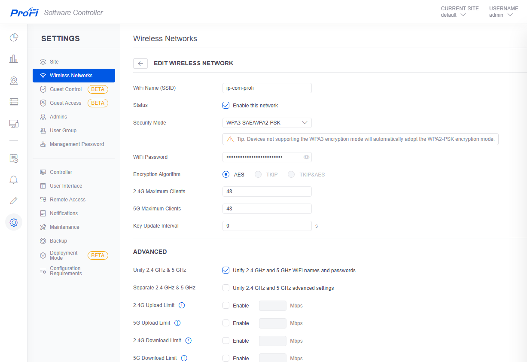The width and height of the screenshot is (527, 362).
Task: Click the Key Update Interval input field
Action: [x=267, y=226]
